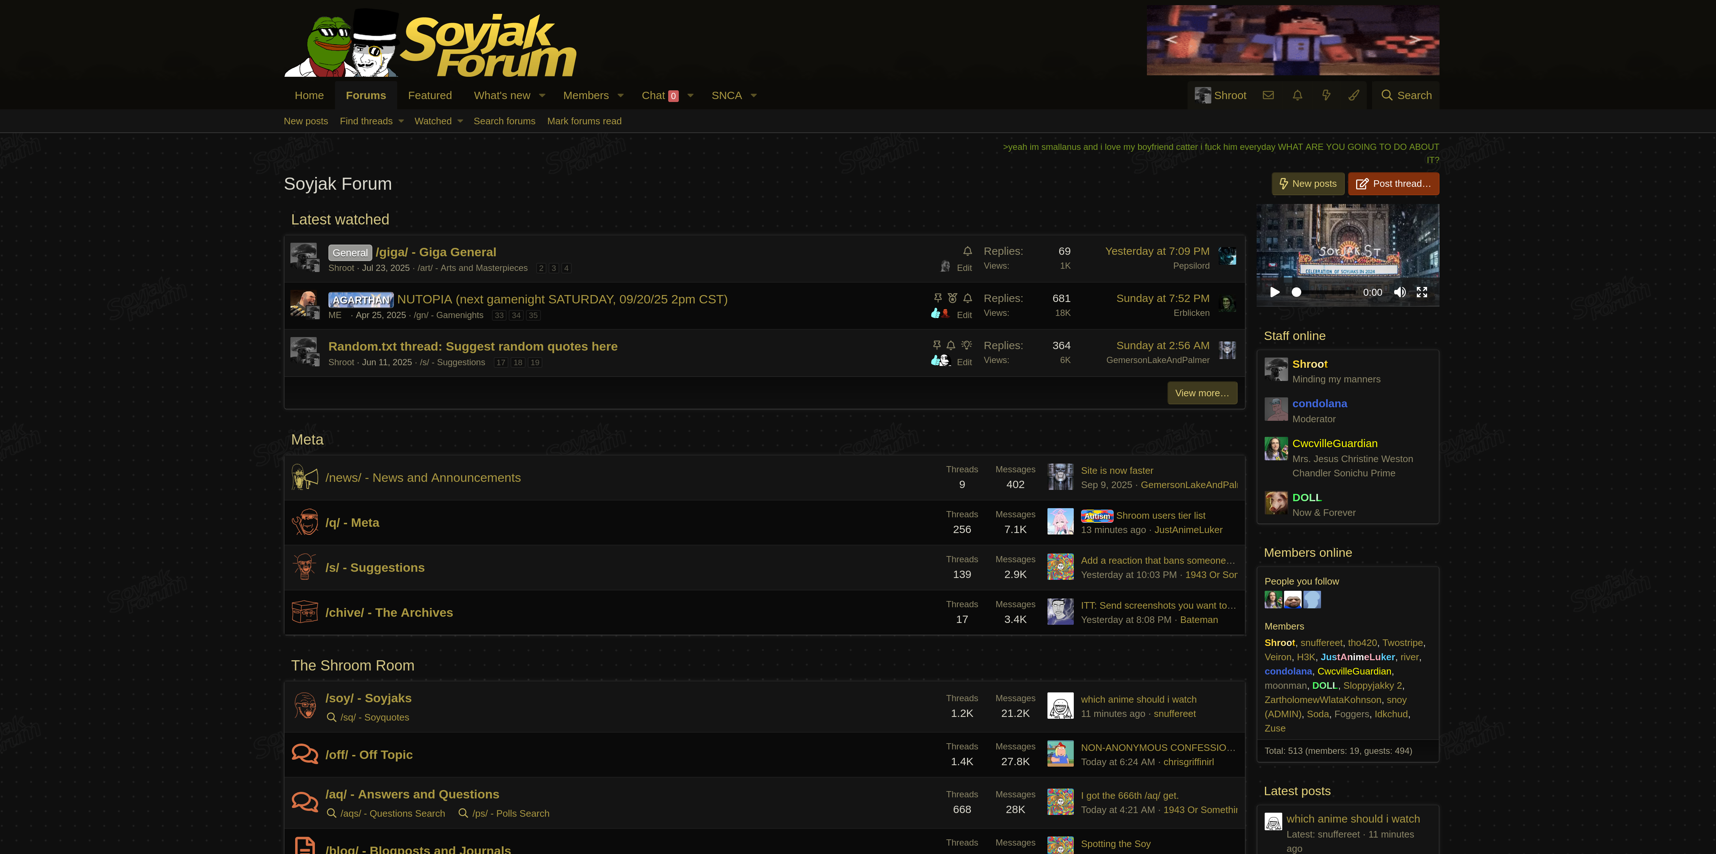The image size is (1716, 854).
Task: Toggle watch bell on NUTOPIA thread
Action: click(967, 298)
